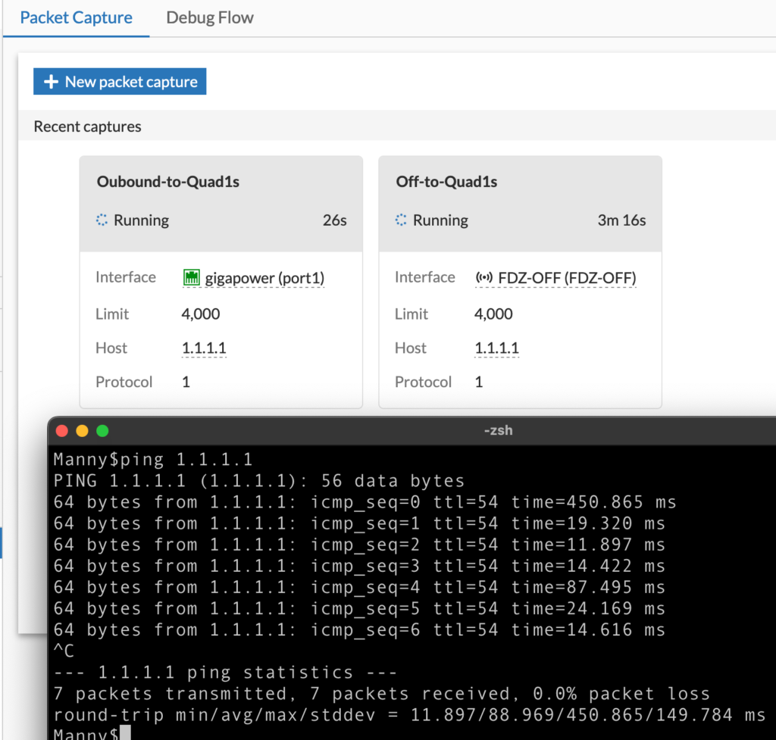
Task: Switch to the Packet Capture tab
Action: click(77, 18)
